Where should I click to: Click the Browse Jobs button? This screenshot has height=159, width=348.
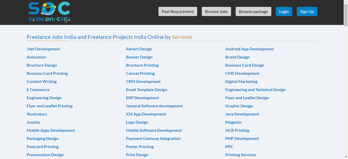tap(216, 11)
